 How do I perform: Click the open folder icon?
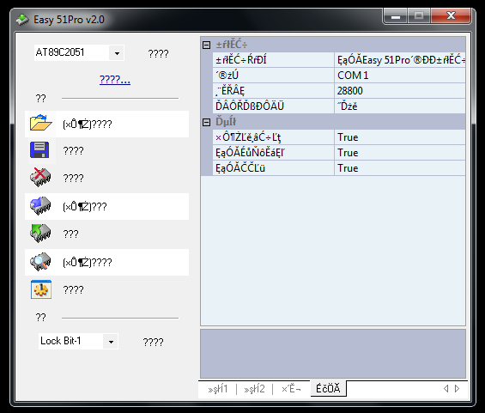pos(41,123)
